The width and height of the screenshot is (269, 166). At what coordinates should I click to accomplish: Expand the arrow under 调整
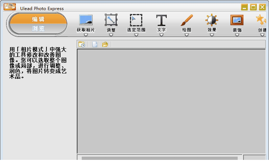coord(111,35)
